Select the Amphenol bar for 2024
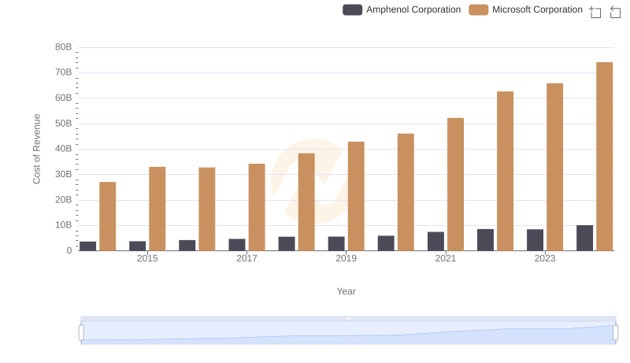 (584, 238)
